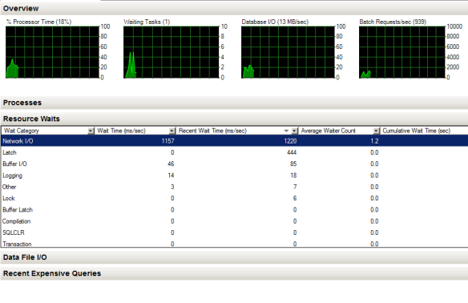Collapse the Resource Waits section

click(234, 119)
